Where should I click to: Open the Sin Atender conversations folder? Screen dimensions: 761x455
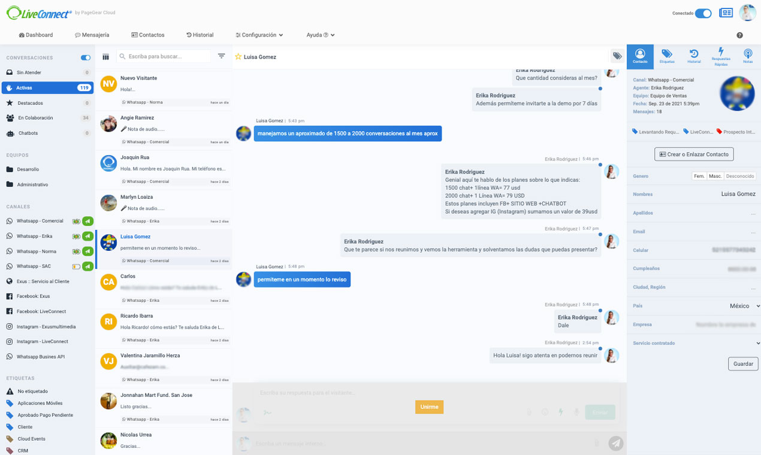tap(29, 72)
